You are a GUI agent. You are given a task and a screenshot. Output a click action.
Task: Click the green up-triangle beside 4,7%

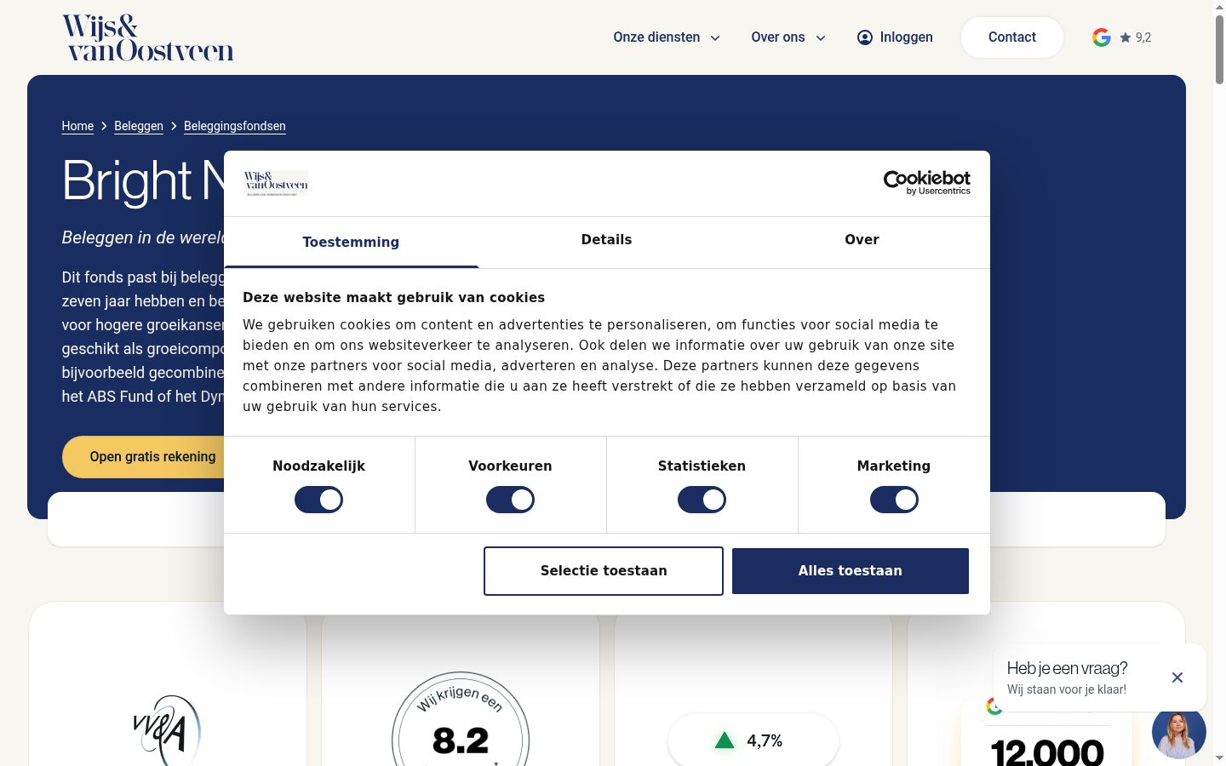click(725, 740)
